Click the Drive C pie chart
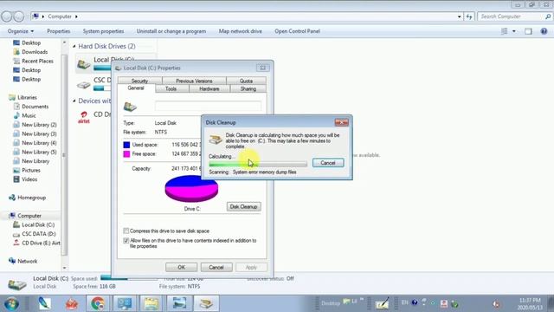The width and height of the screenshot is (554, 312). 191,189
